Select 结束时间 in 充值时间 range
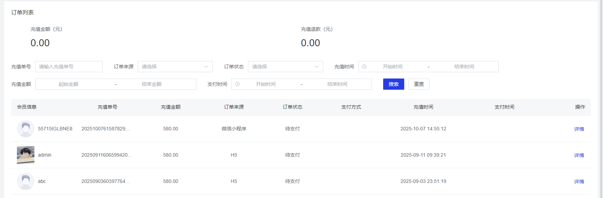Screen dimensions: 603x198 [464, 67]
